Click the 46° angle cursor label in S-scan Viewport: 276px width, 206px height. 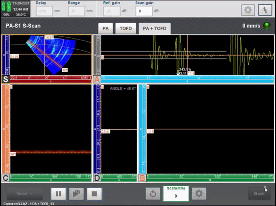click(65, 70)
